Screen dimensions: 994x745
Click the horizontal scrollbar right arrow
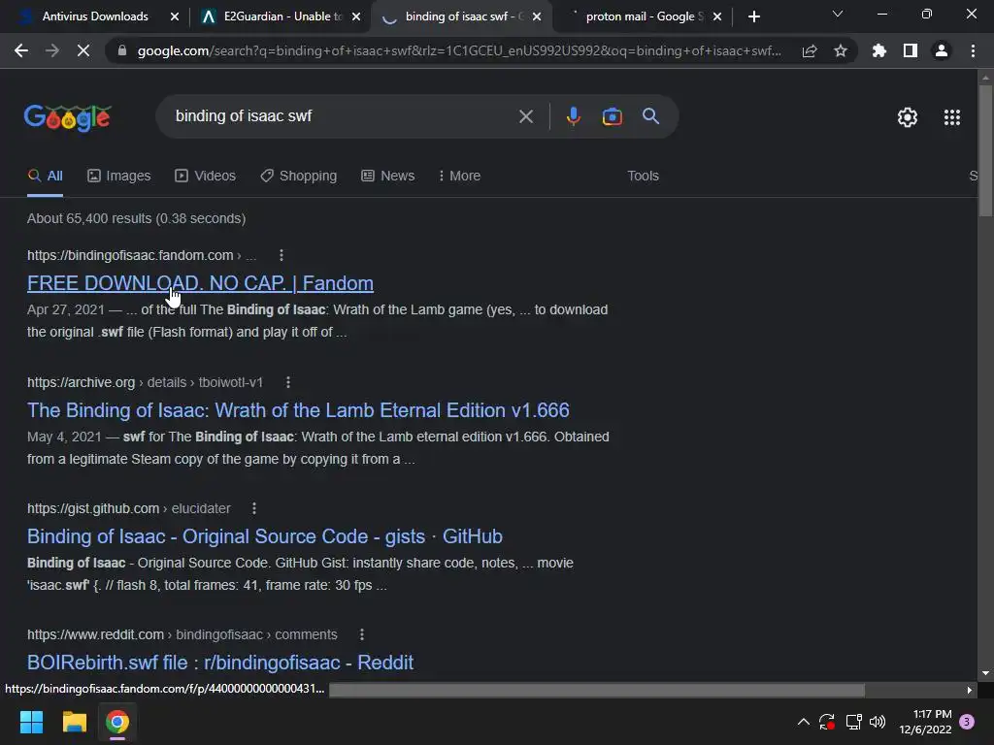[x=970, y=690]
